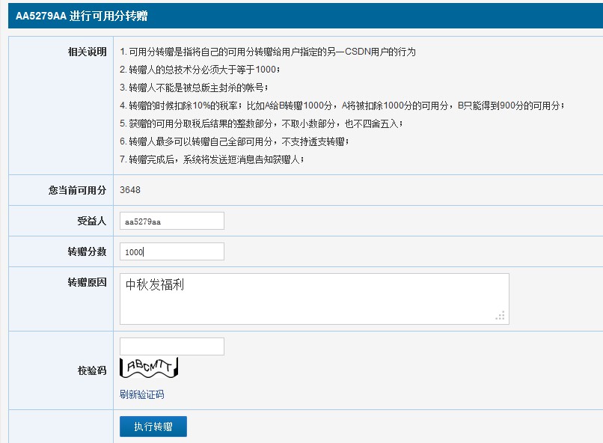
Task: Click the 中秋发福利 text in reason box
Action: pos(155,284)
